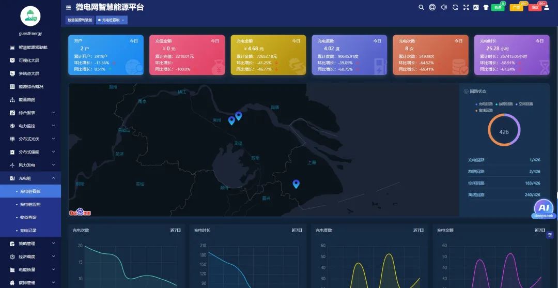
Task: Expand the 策略管理 sidebar menu
Action: tap(30, 244)
